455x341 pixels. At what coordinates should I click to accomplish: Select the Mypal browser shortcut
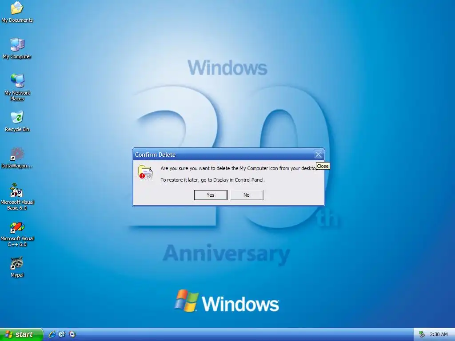click(17, 267)
